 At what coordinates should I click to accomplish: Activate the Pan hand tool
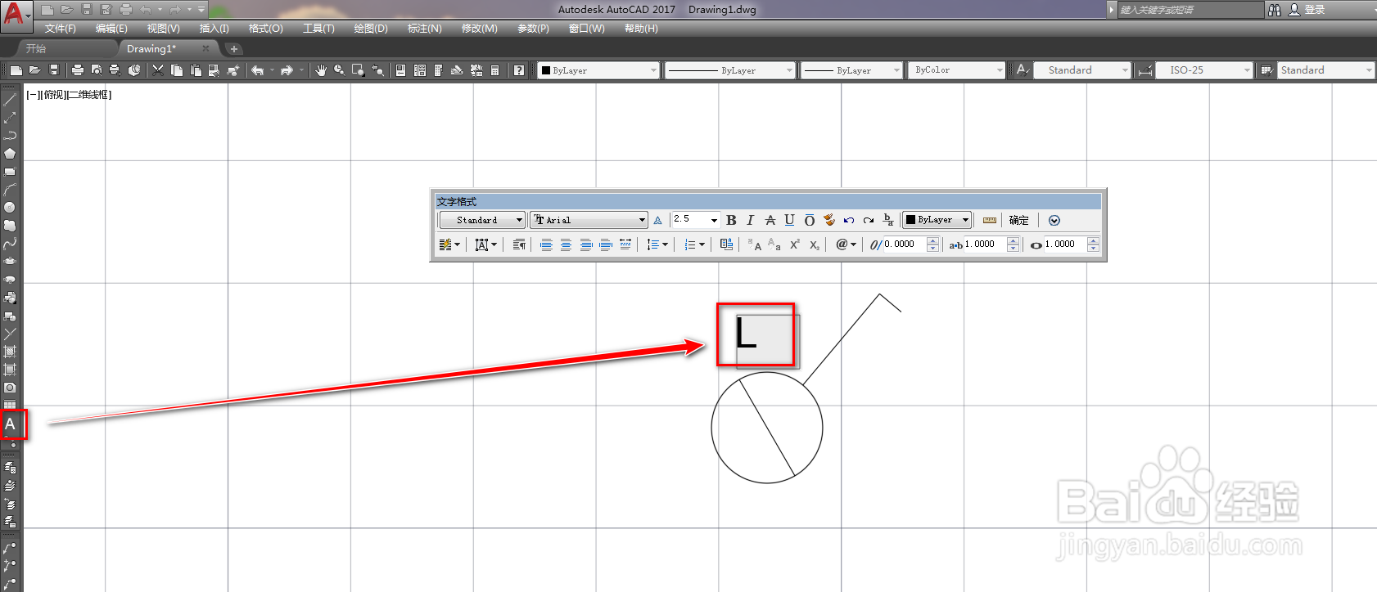click(321, 70)
